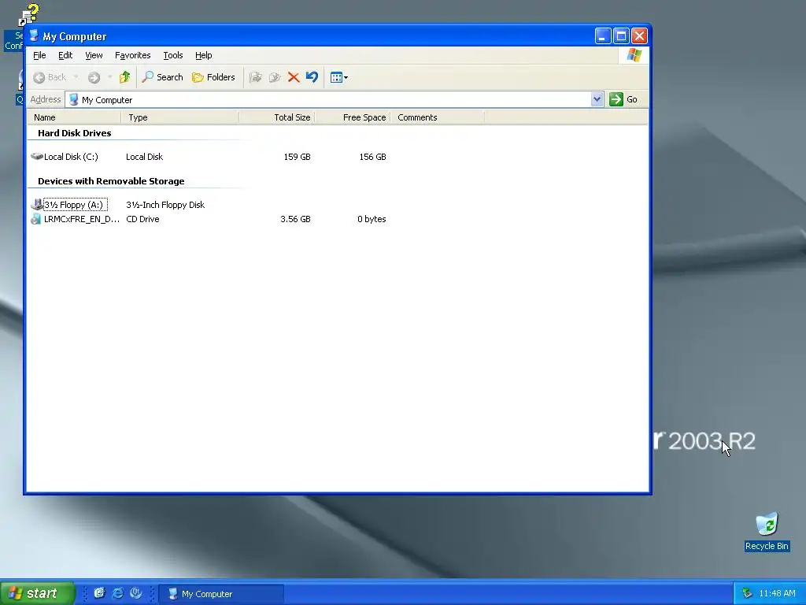Click the Back navigation button

[50, 77]
